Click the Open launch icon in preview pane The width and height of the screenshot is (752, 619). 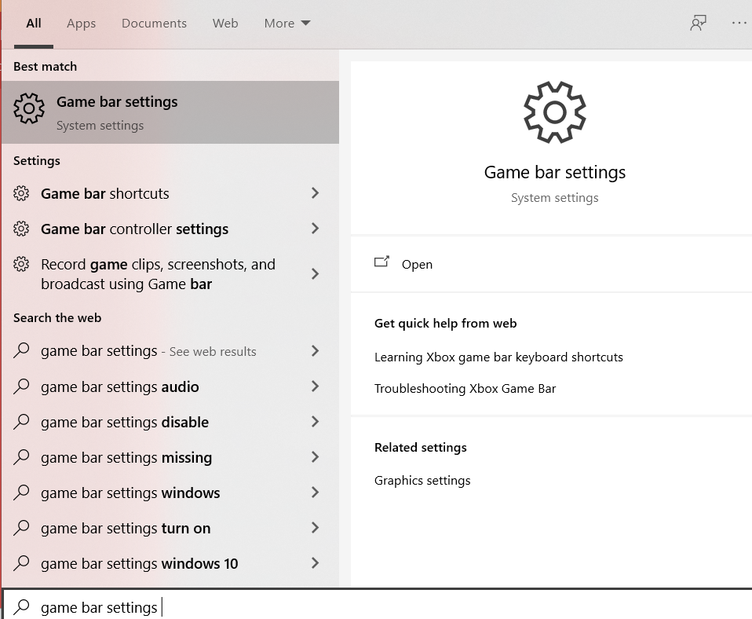coord(381,262)
